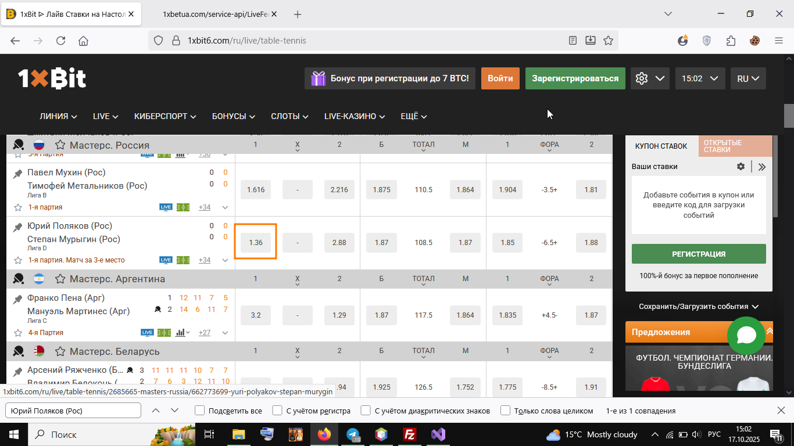Select odds 3.2 for Франко Пена

(x=256, y=315)
